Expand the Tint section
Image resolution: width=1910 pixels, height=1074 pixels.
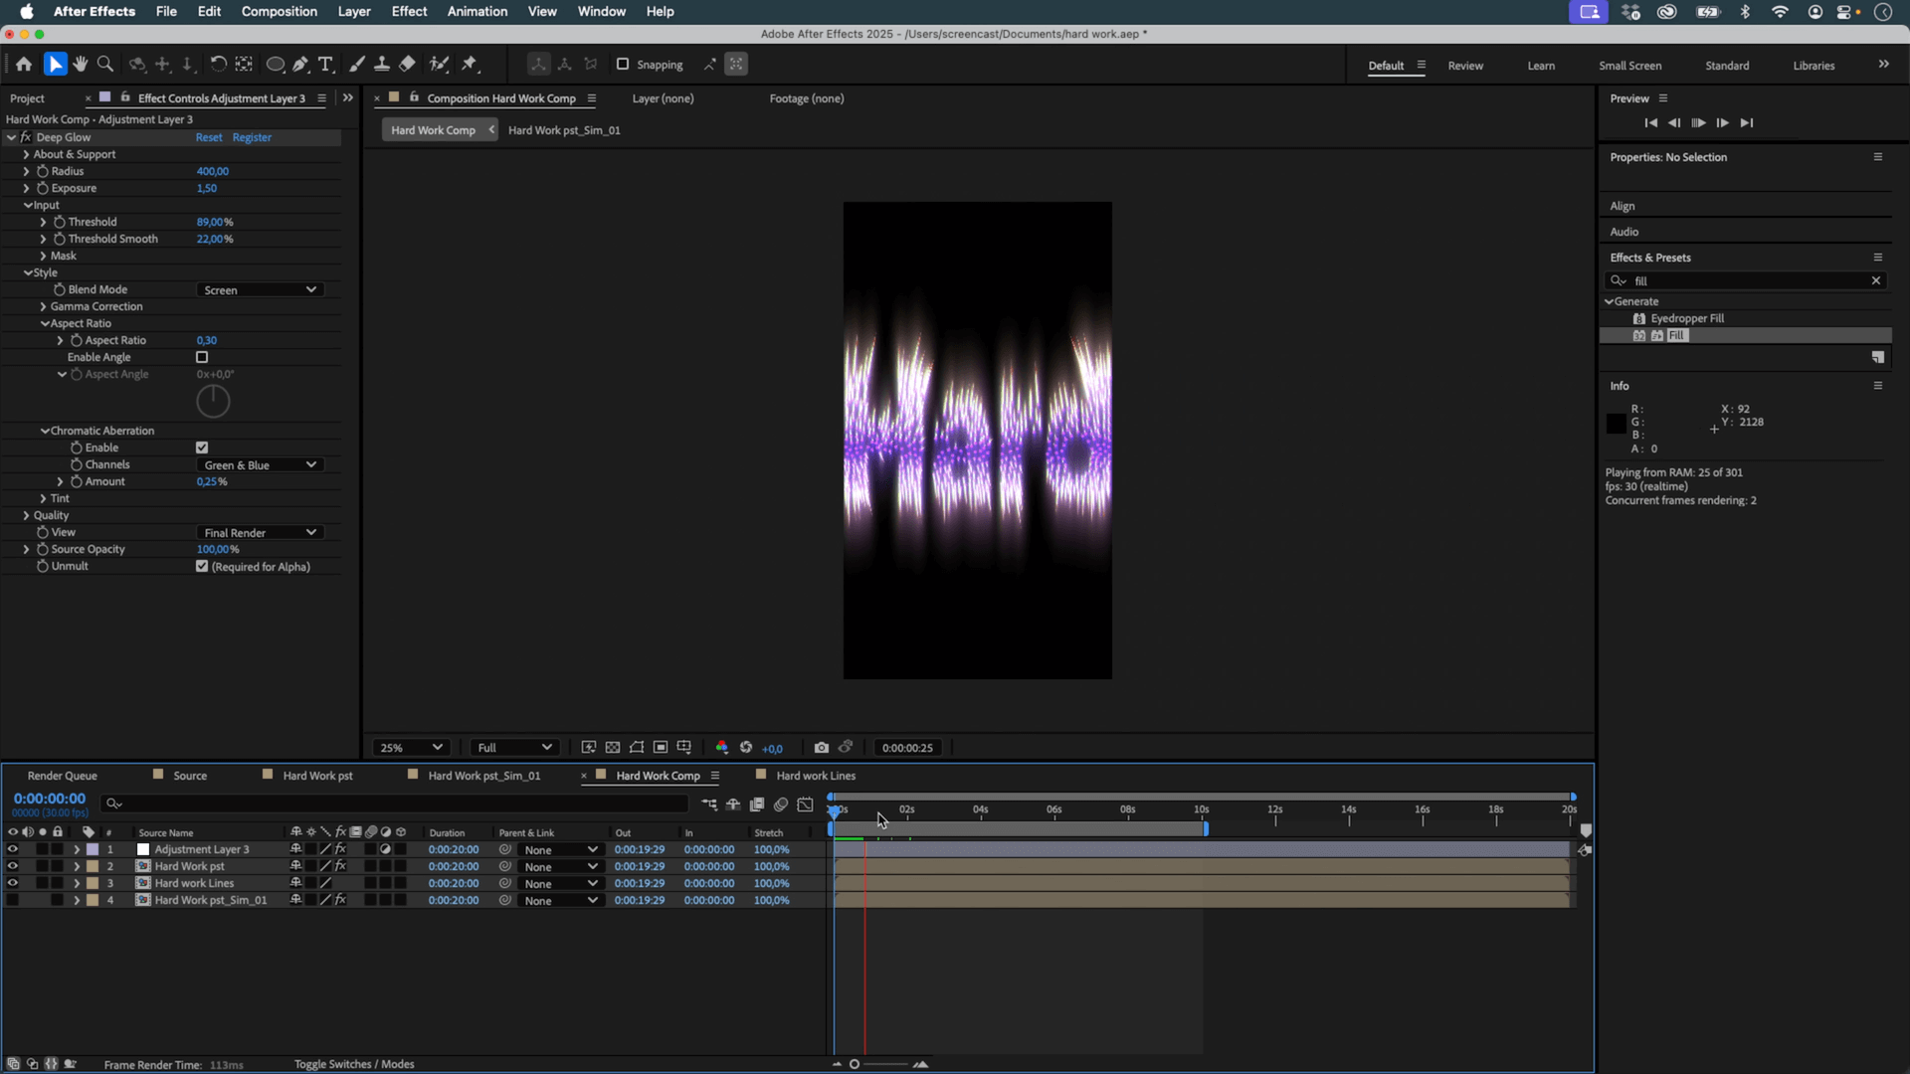click(43, 498)
